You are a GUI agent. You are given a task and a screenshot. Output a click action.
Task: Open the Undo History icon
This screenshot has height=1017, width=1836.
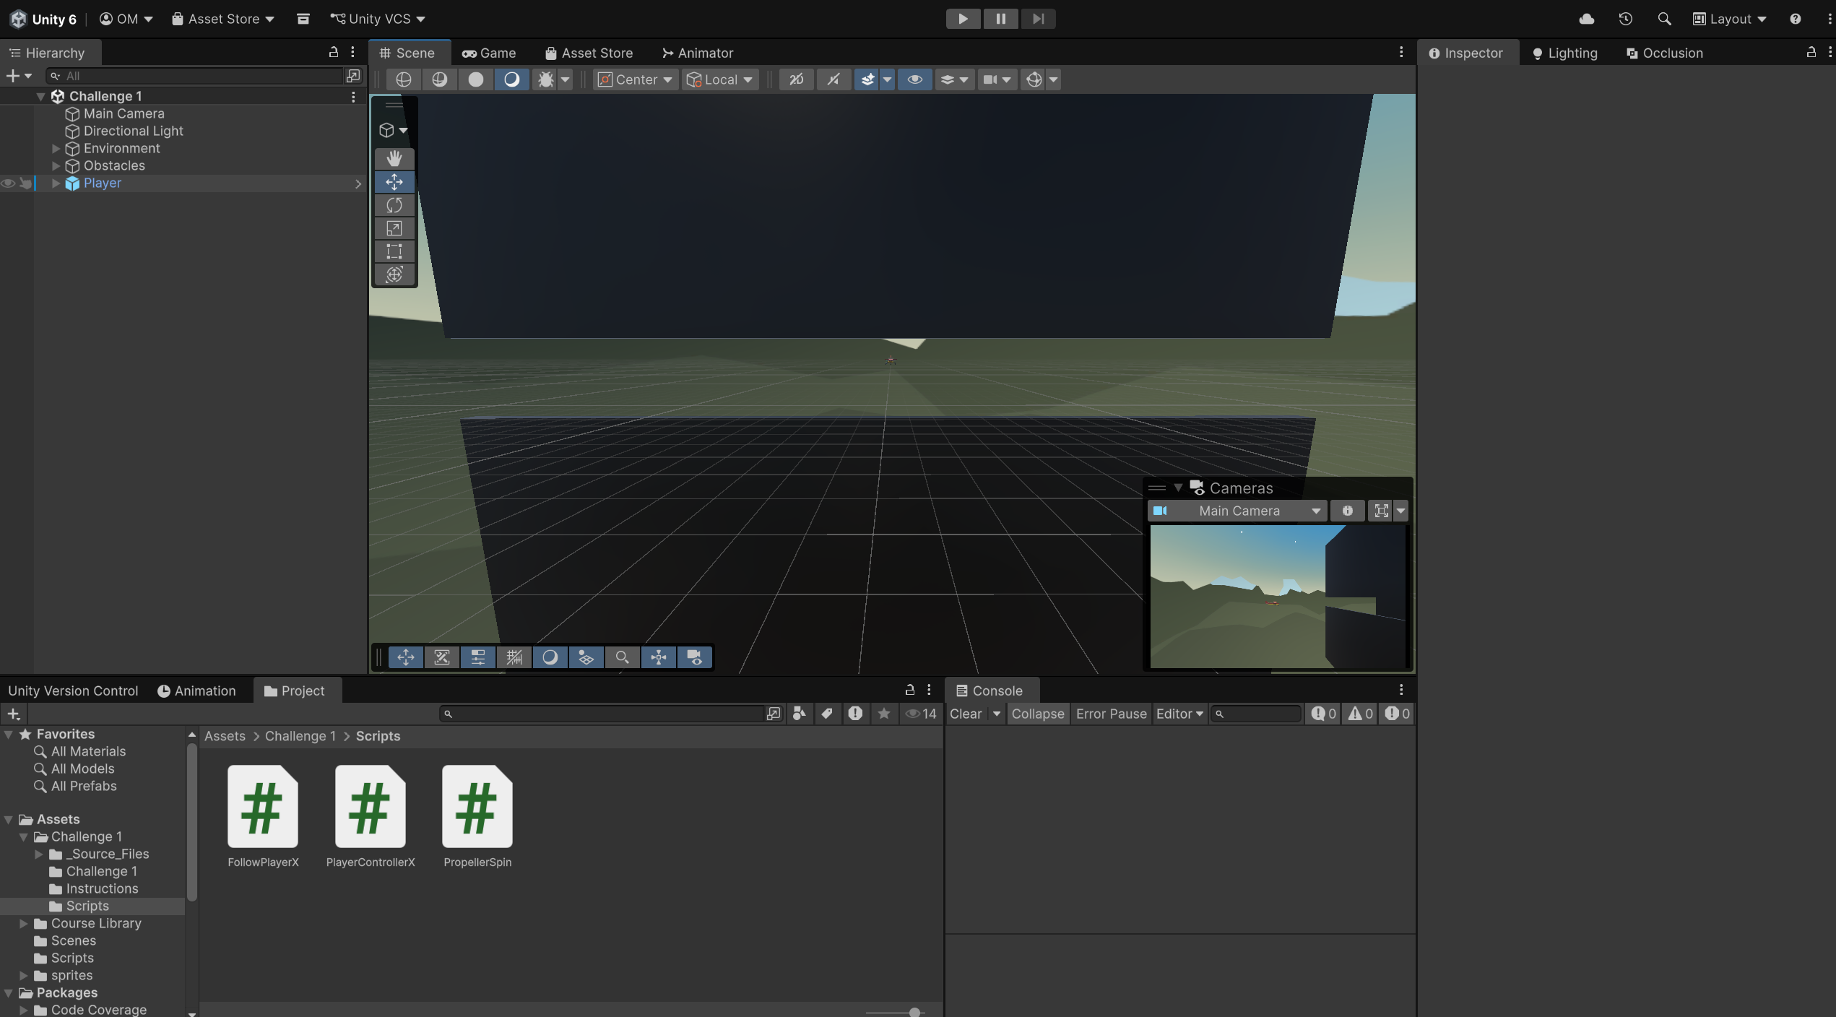[x=1626, y=19]
